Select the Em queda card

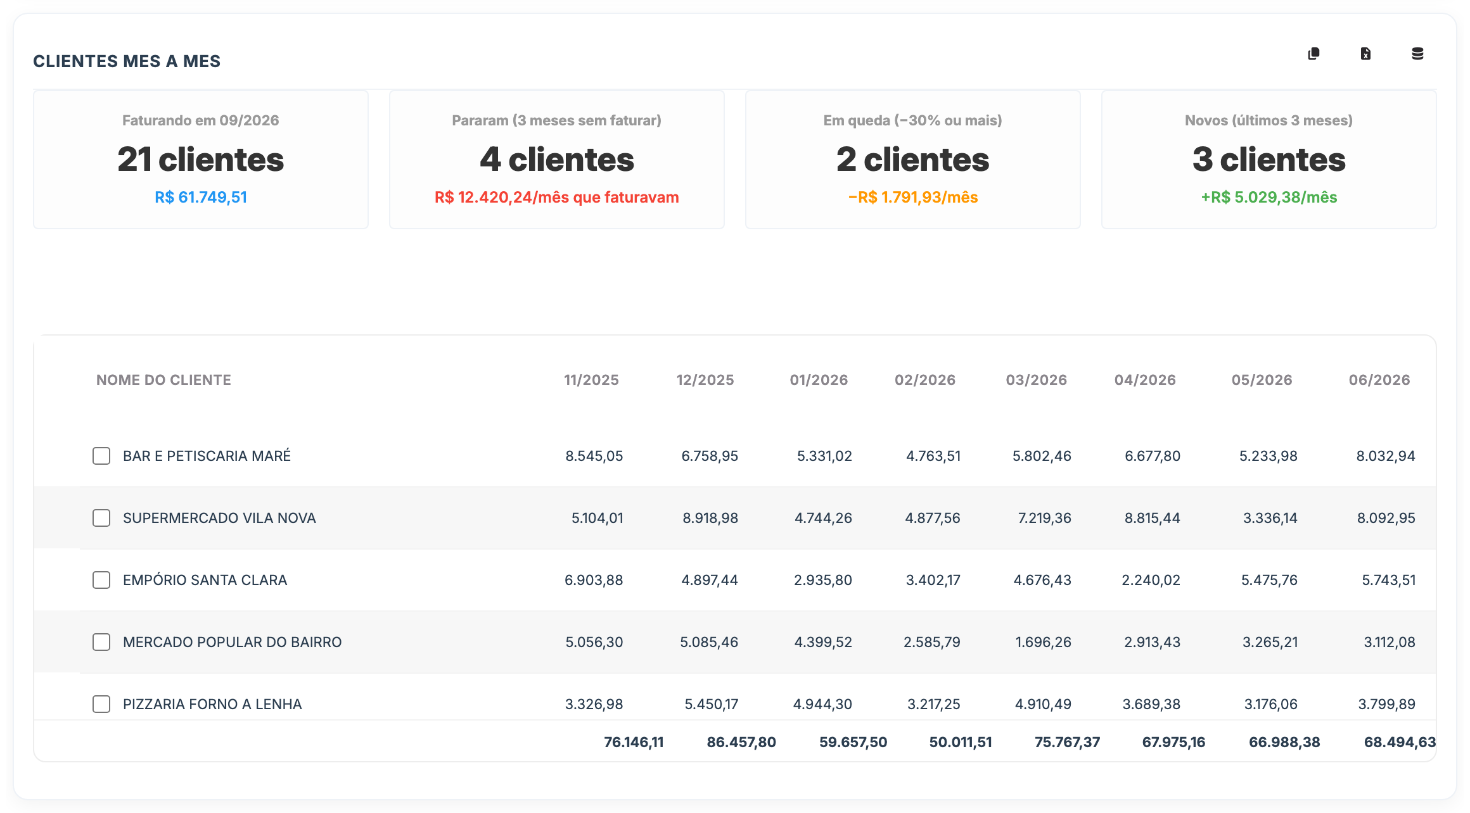click(913, 160)
